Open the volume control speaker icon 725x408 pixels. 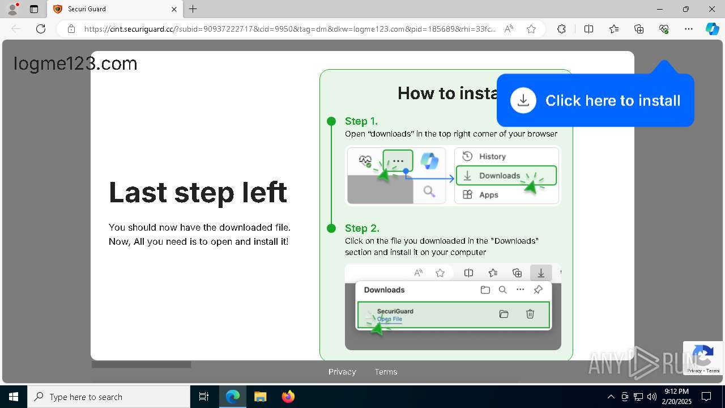coord(652,397)
